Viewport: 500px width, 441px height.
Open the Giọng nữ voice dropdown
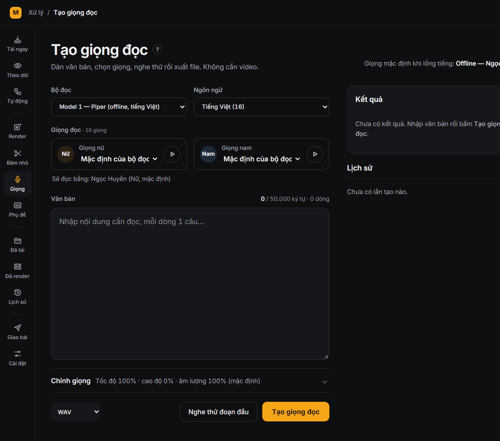pos(119,159)
